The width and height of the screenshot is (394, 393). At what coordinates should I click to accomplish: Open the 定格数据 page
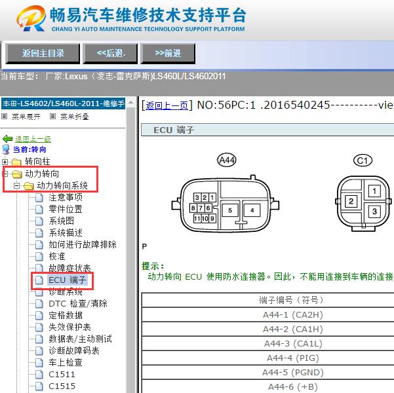(x=66, y=316)
